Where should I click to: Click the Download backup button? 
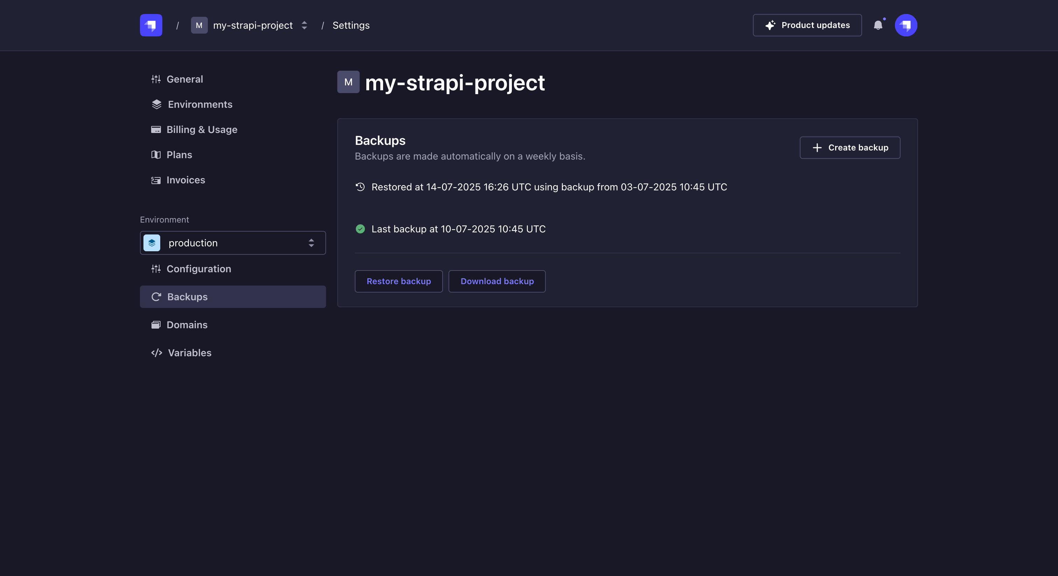coord(497,281)
